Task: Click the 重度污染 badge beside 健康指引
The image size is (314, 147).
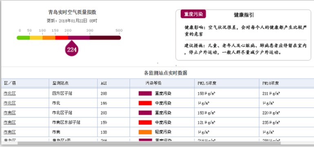Action: point(193,14)
